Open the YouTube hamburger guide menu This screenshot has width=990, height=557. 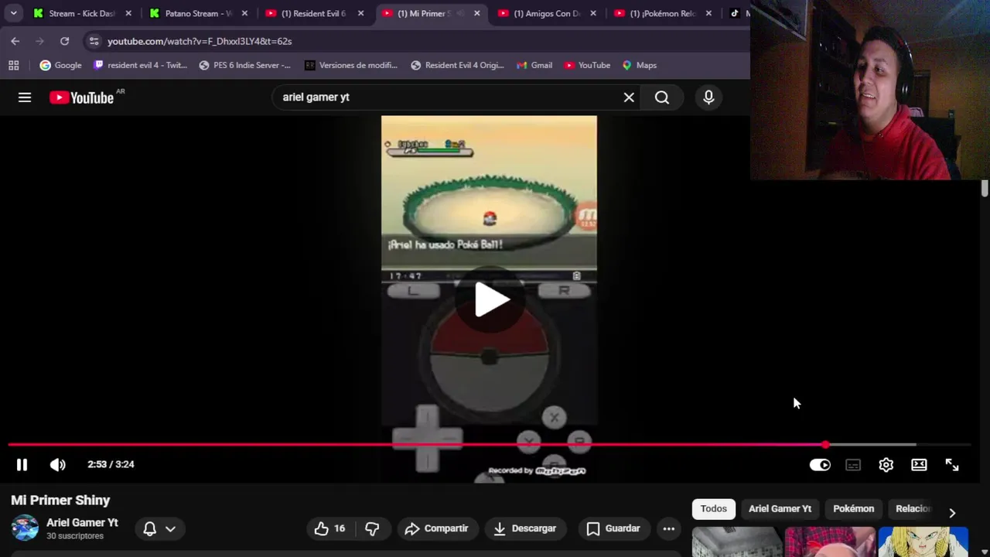[25, 97]
